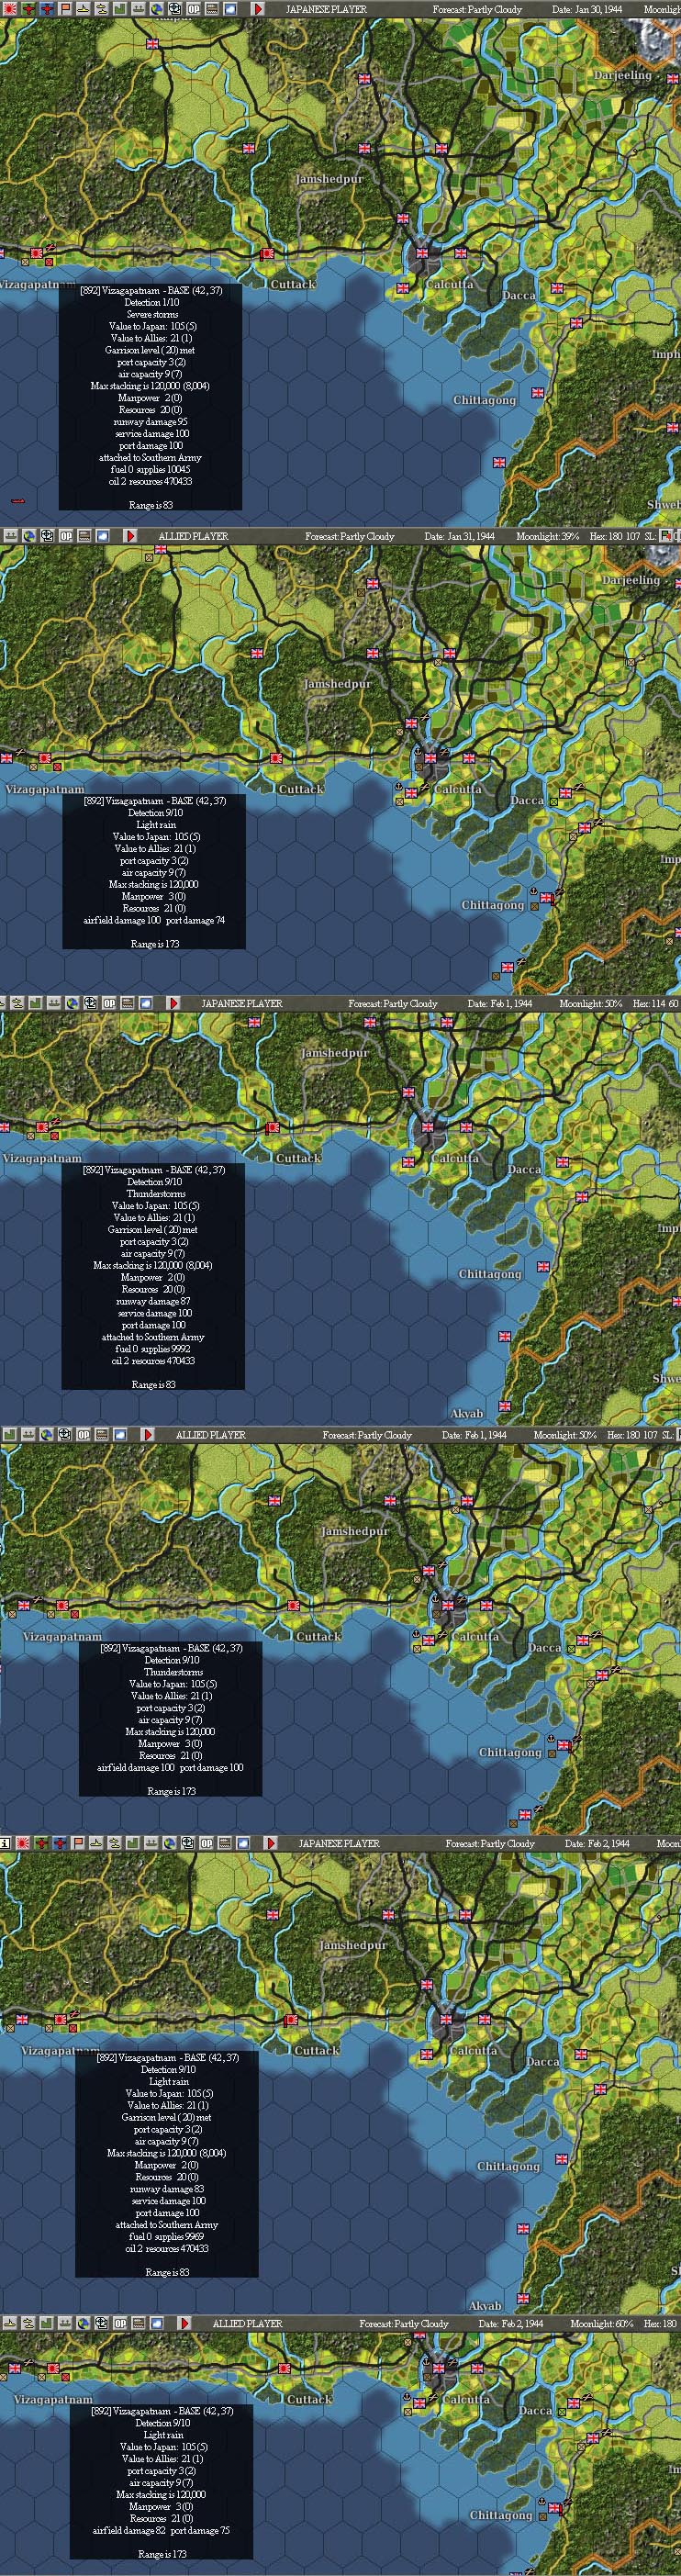681x2576 pixels.
Task: Click 'airfield damage 82 port damage 75' line
Action: click(x=161, y=2531)
